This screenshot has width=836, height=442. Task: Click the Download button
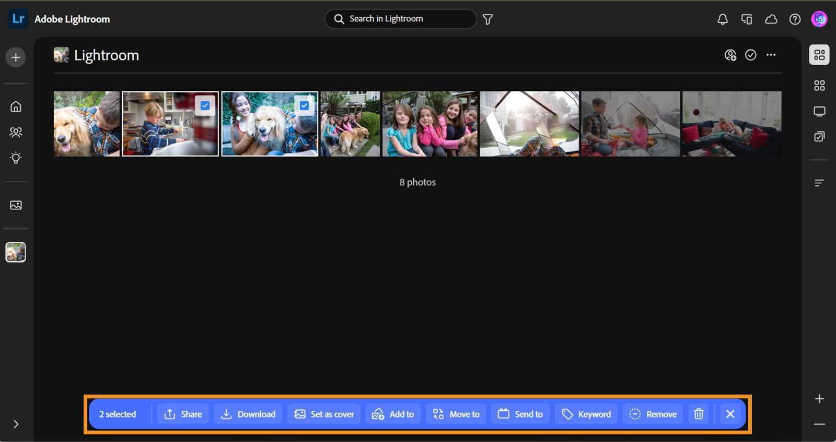248,414
